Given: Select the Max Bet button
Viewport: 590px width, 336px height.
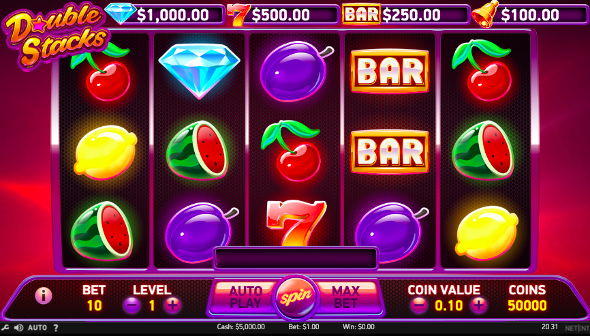Looking at the screenshot, I should click(345, 297).
